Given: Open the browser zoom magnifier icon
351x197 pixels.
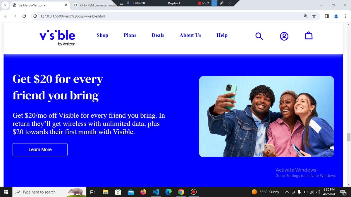Looking at the screenshot, I should pyautogui.click(x=306, y=16).
